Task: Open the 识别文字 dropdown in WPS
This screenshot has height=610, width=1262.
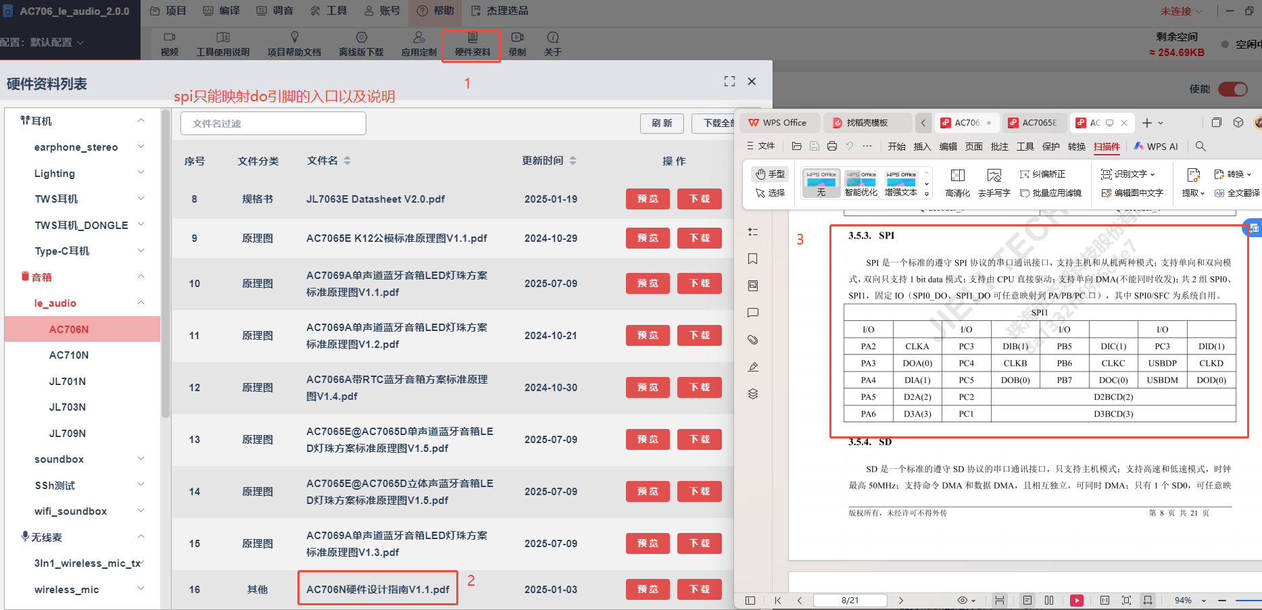Action: coord(1128,174)
